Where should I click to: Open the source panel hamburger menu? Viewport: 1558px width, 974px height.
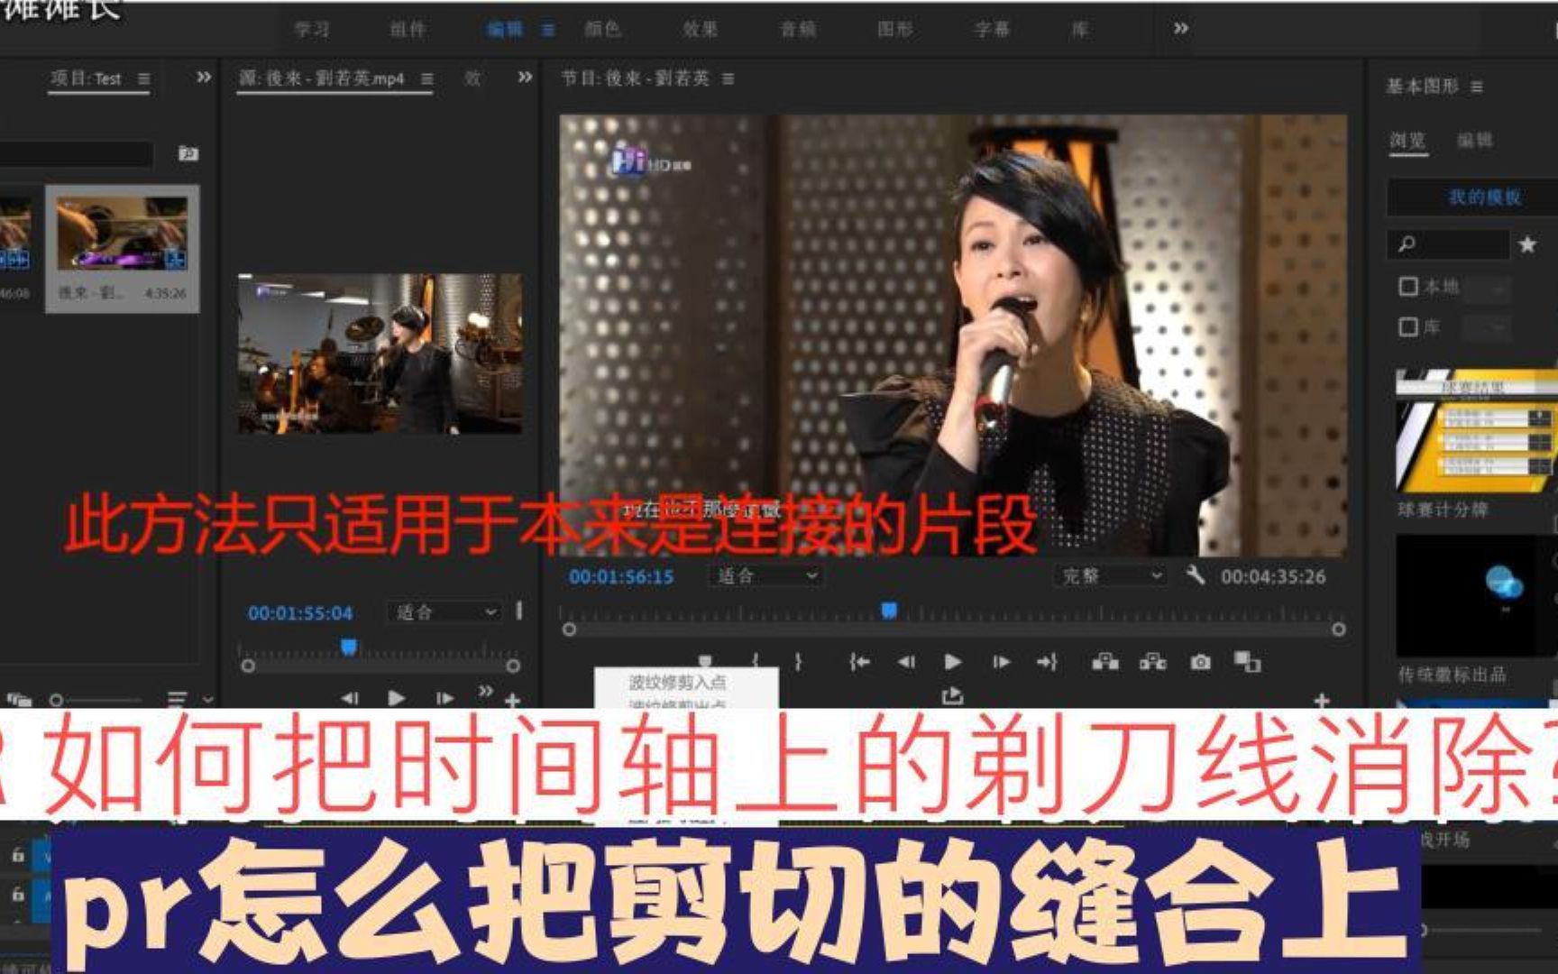point(427,79)
